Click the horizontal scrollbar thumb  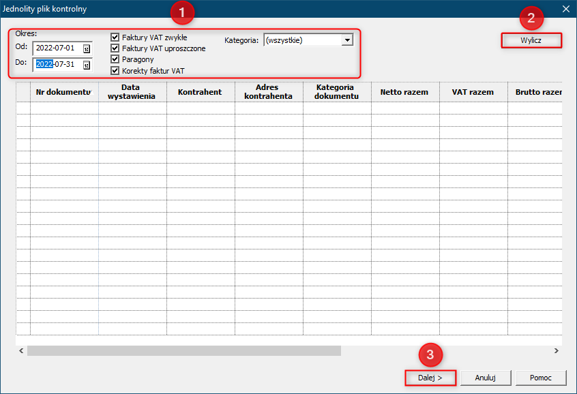coord(184,350)
